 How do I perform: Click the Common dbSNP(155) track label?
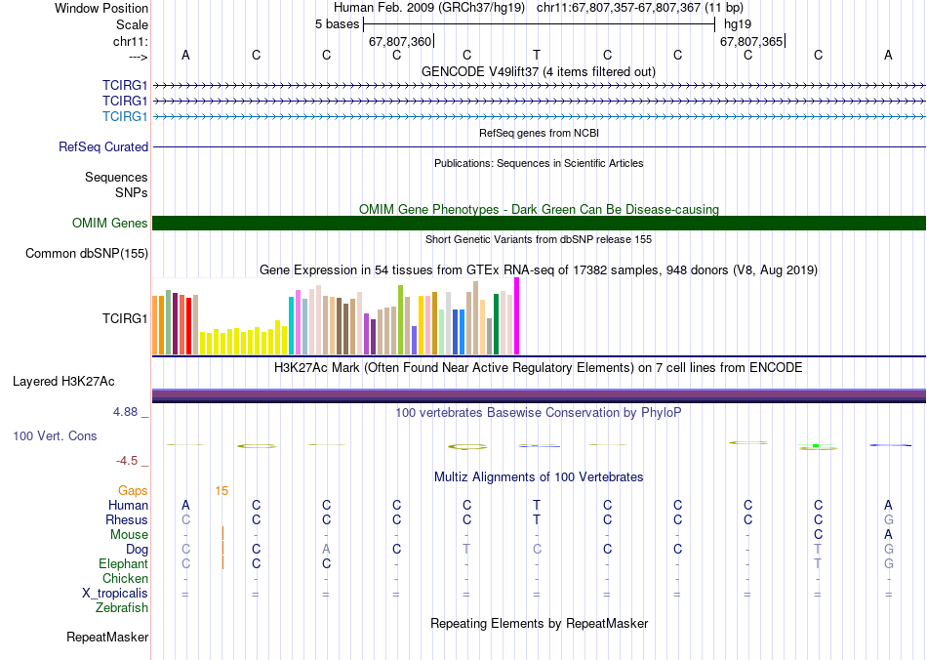pyautogui.click(x=87, y=253)
